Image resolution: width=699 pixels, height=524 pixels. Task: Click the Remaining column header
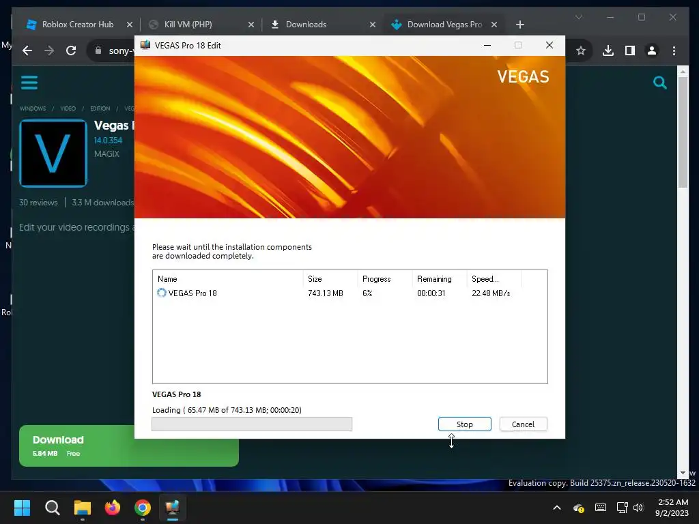point(434,279)
